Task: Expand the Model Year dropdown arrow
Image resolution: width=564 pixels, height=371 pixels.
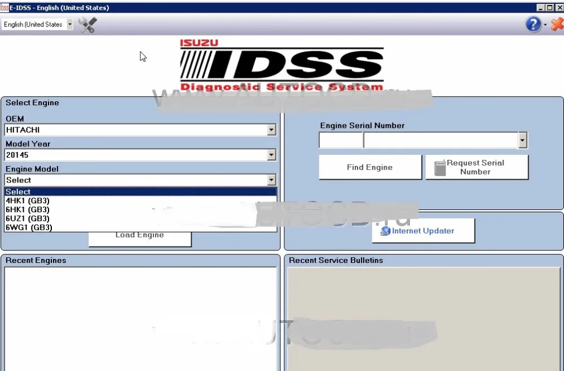Action: pyautogui.click(x=272, y=155)
